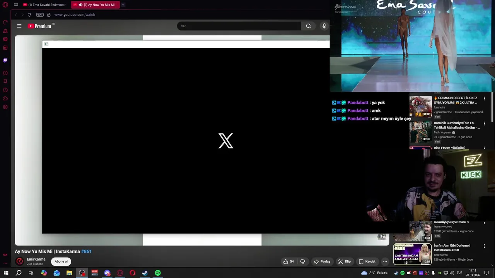Open Dominik Cumhuriyeti video thumbnail
495x278 pixels.
421,131
